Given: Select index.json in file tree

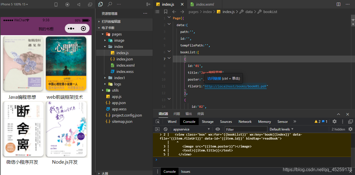Looking at the screenshot, I should pyautogui.click(x=124, y=59).
